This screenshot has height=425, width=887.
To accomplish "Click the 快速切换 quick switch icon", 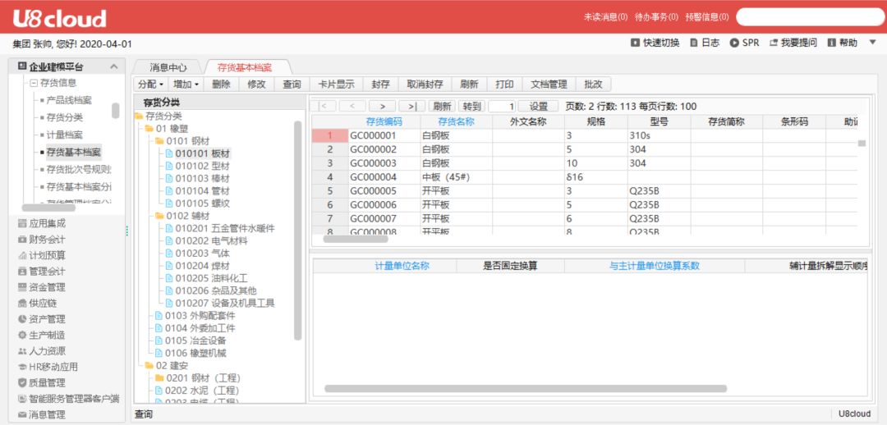I will coord(635,43).
